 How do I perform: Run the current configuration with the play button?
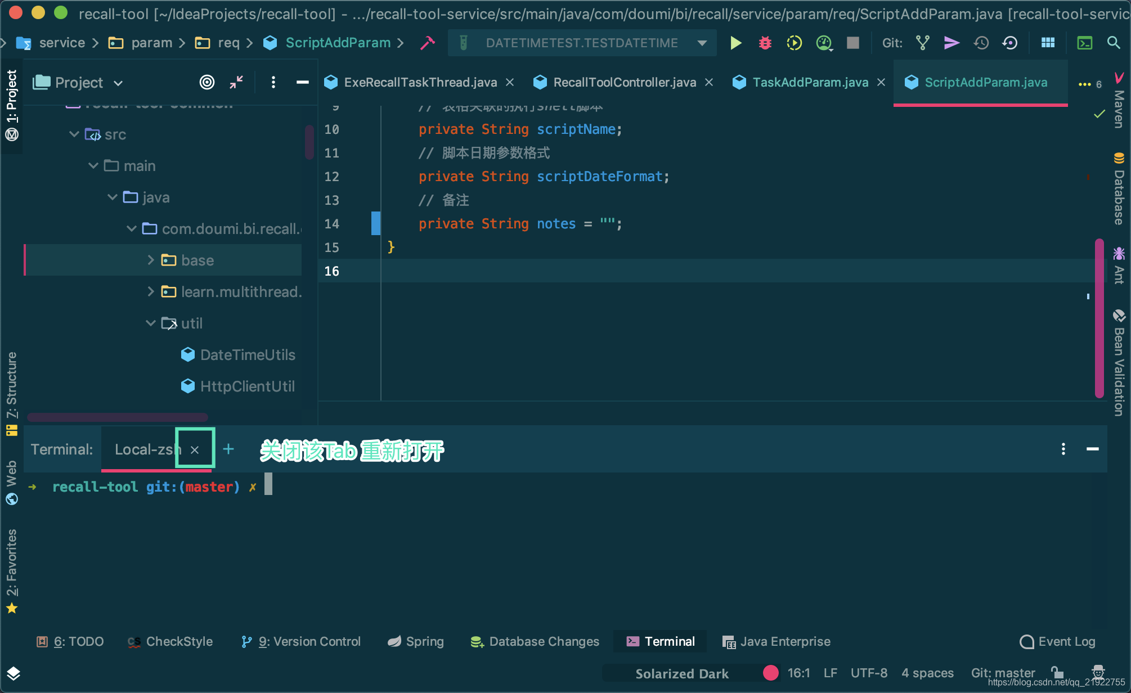click(x=735, y=43)
